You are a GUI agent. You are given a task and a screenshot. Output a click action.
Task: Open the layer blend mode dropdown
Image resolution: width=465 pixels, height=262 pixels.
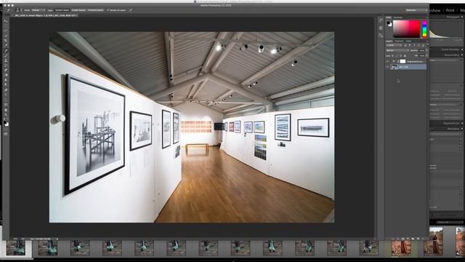(397, 50)
